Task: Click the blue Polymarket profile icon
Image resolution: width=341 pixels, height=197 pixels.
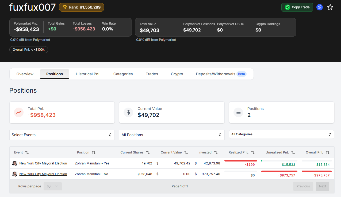Action: [319, 7]
